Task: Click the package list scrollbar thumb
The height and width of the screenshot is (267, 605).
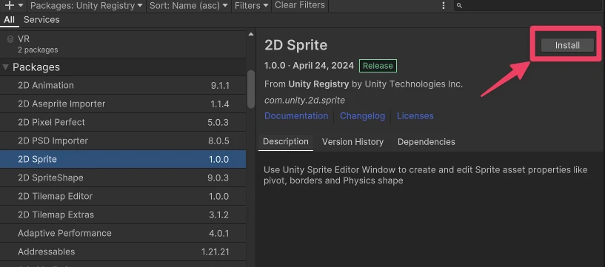Action: pos(251,89)
